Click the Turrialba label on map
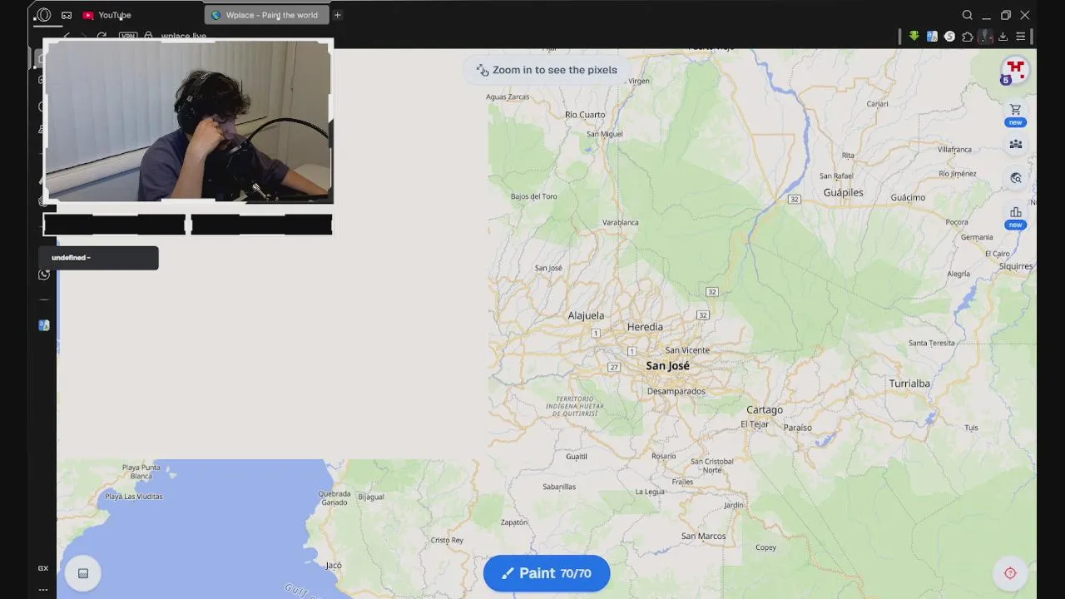The height and width of the screenshot is (599, 1065). coord(909,384)
